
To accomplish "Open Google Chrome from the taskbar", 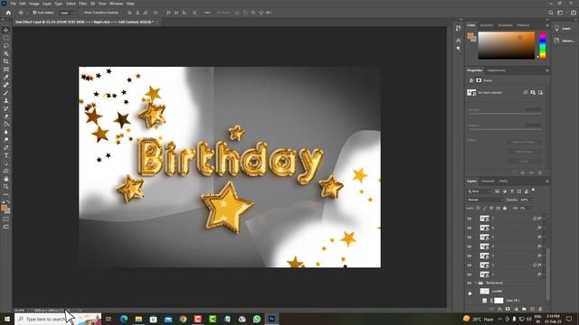I will (x=183, y=319).
